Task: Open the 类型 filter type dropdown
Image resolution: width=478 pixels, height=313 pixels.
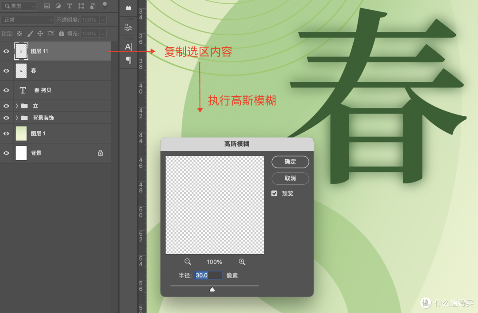Action: [x=19, y=6]
